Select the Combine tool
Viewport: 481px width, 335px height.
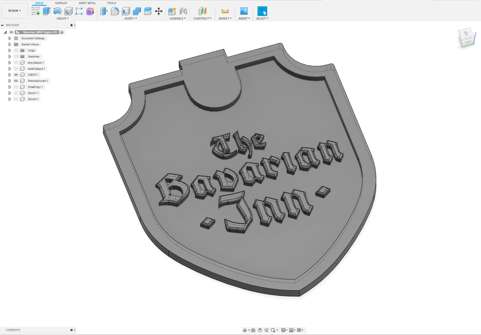137,11
